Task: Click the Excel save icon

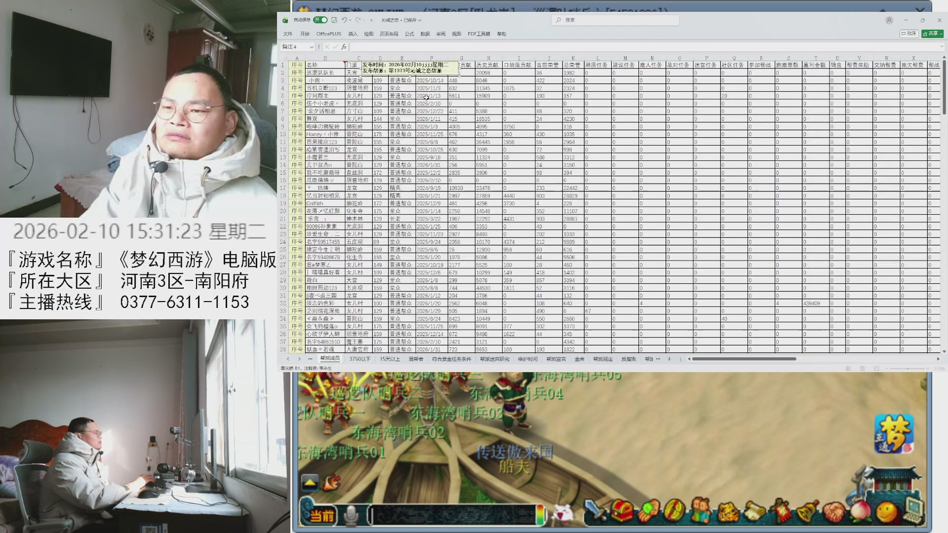Action: (x=334, y=20)
